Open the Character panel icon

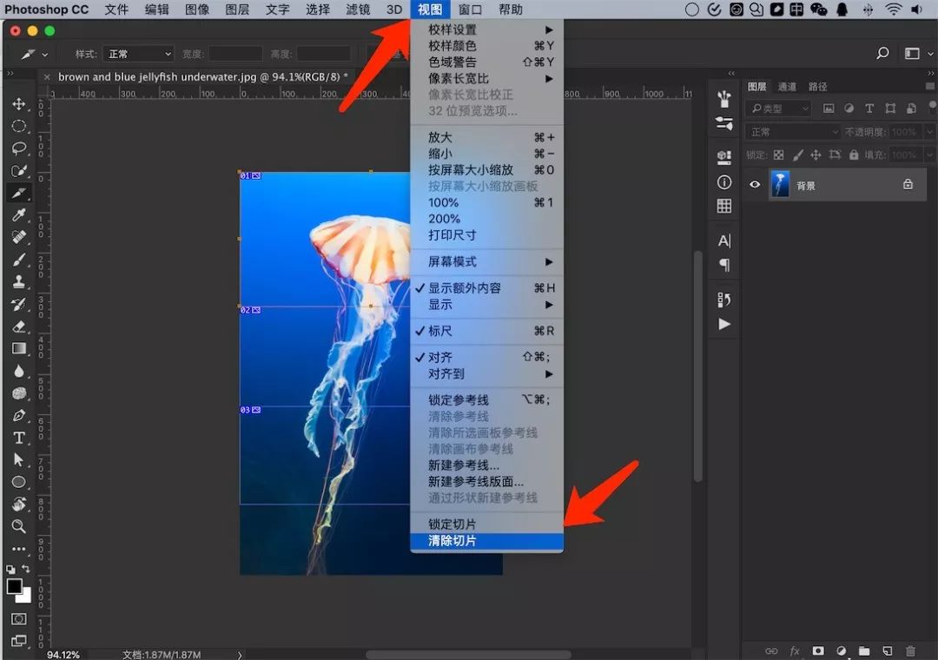(x=723, y=240)
